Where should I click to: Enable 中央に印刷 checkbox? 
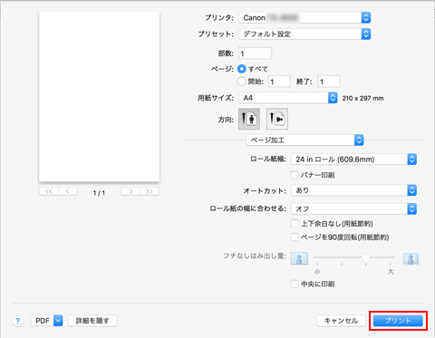(x=295, y=284)
